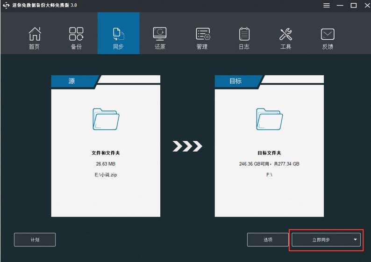Close the application window
The height and width of the screenshot is (262, 371).
(367, 5)
